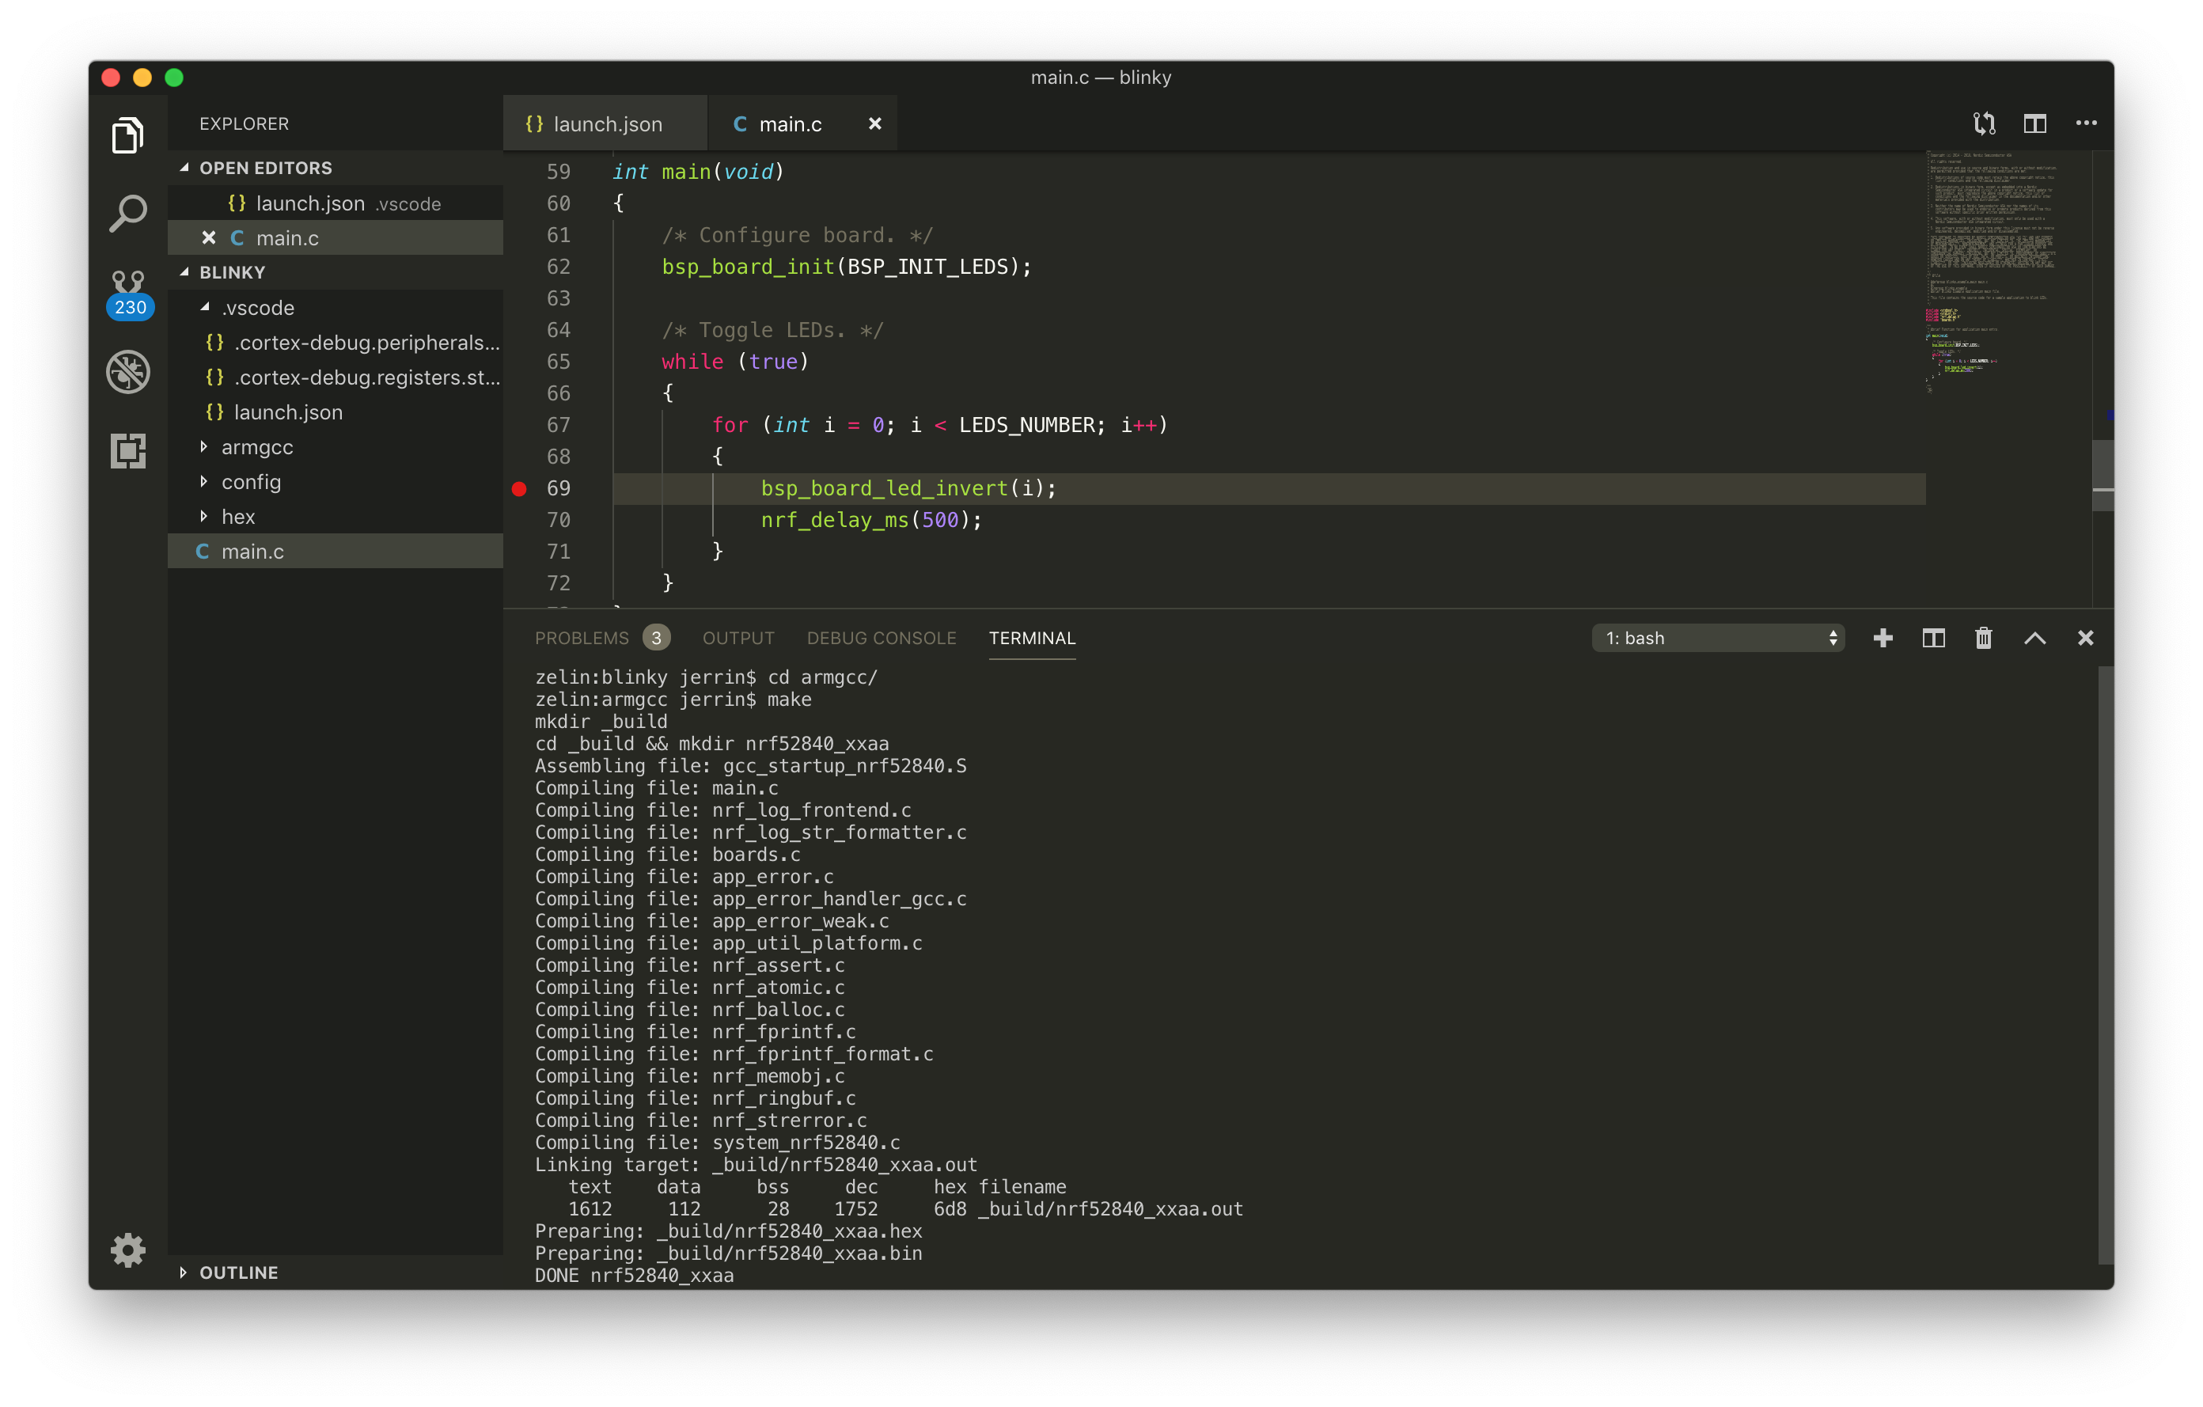This screenshot has width=2203, height=1407.
Task: Open the Extensions view icon
Action: click(x=128, y=450)
